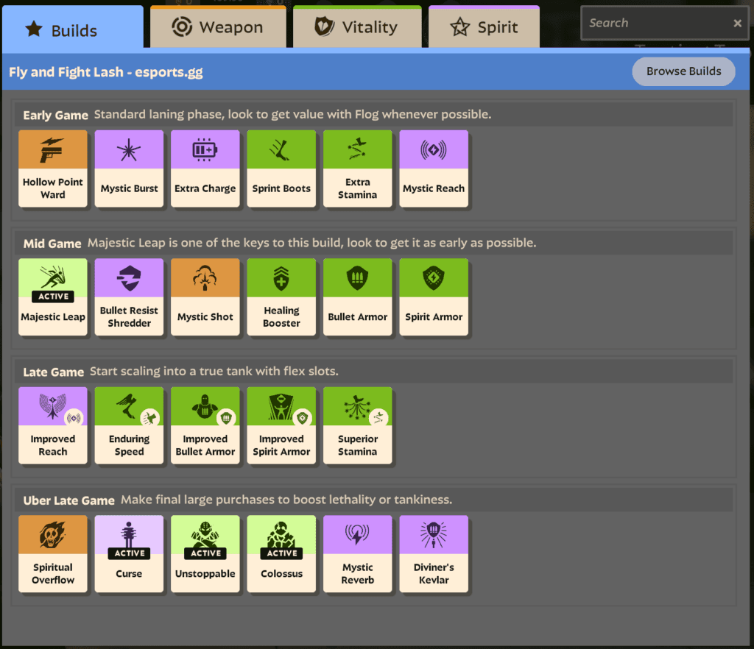Viewport: 754px width, 649px height.
Task: Select the Diviner's Kevlar item
Action: [434, 553]
